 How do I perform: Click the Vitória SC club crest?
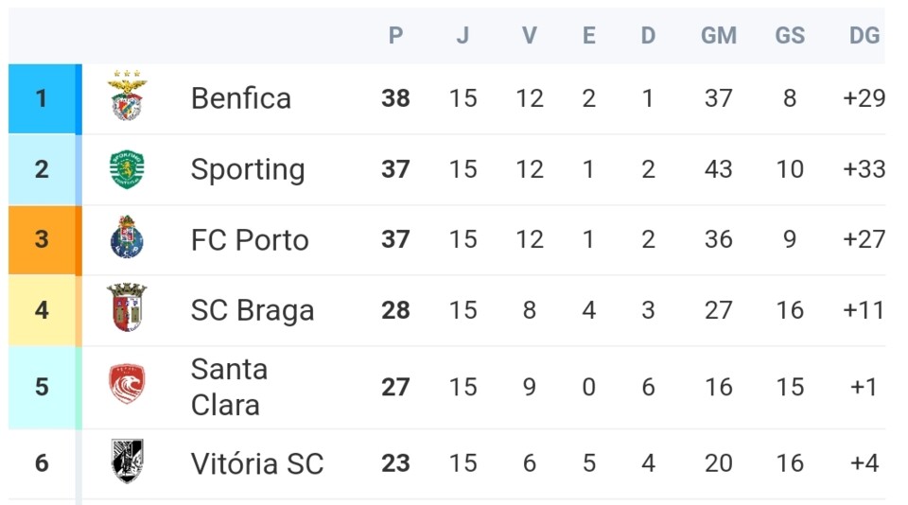[x=127, y=461]
